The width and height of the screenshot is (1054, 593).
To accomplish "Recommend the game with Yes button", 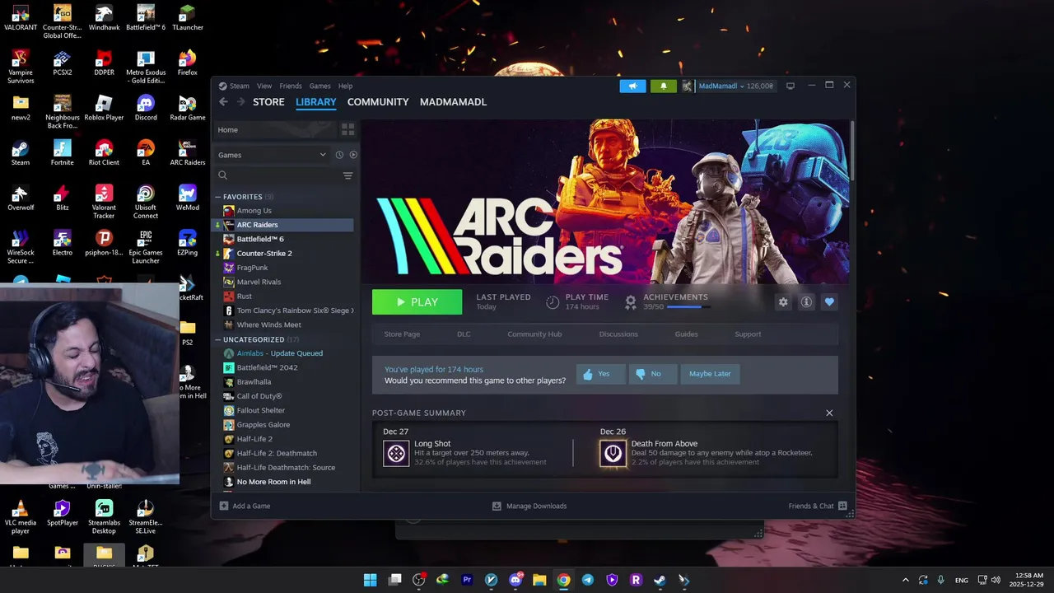I will [600, 374].
